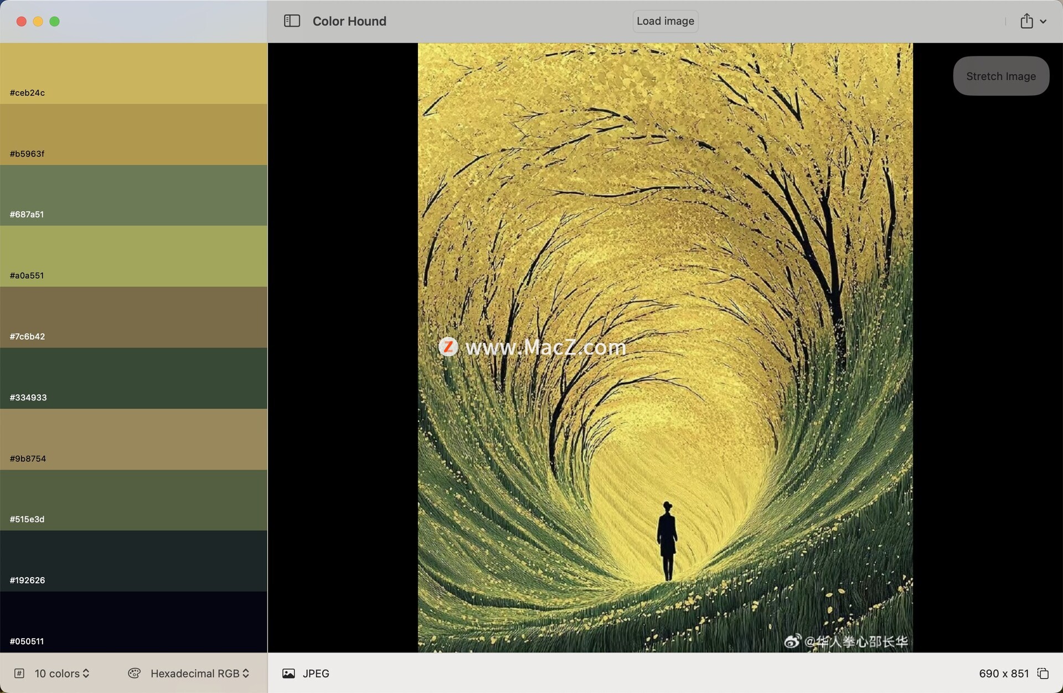Click the Color Hound window title
Screen dimensions: 1063x693
pyautogui.click(x=349, y=21)
